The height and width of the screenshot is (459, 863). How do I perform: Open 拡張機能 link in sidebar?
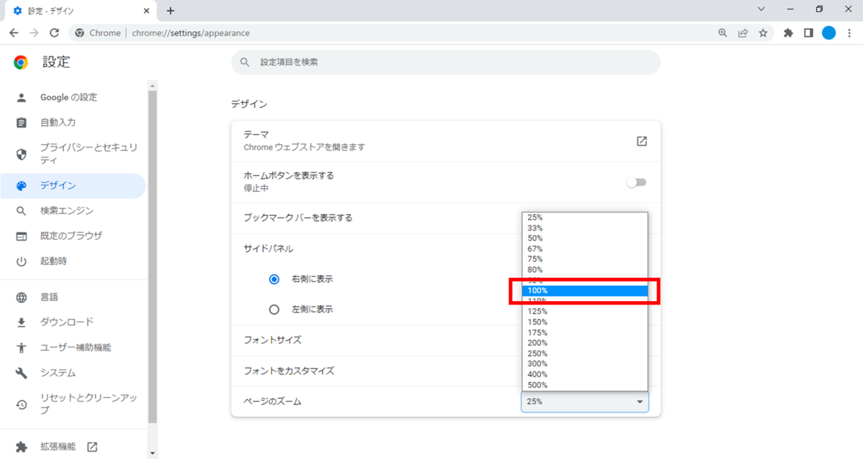(x=73, y=446)
